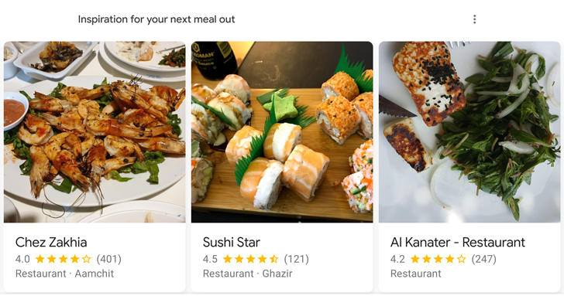Click the Restaurant label under Al Kanater

(x=415, y=274)
